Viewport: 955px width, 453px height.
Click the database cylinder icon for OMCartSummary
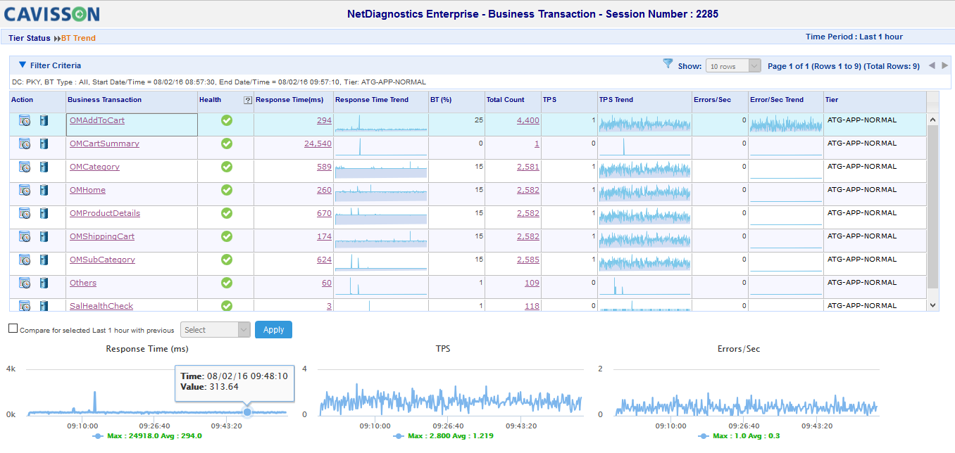[44, 144]
